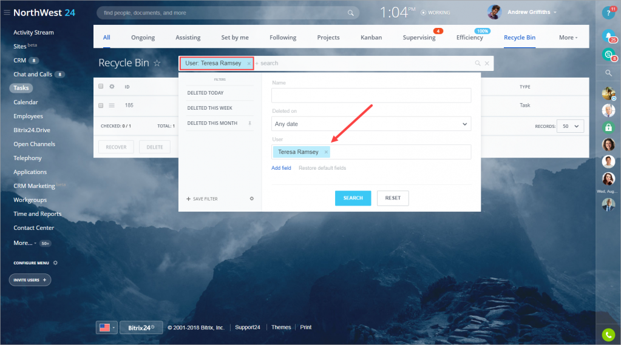Click the filter bar magnifier icon

[x=478, y=63]
